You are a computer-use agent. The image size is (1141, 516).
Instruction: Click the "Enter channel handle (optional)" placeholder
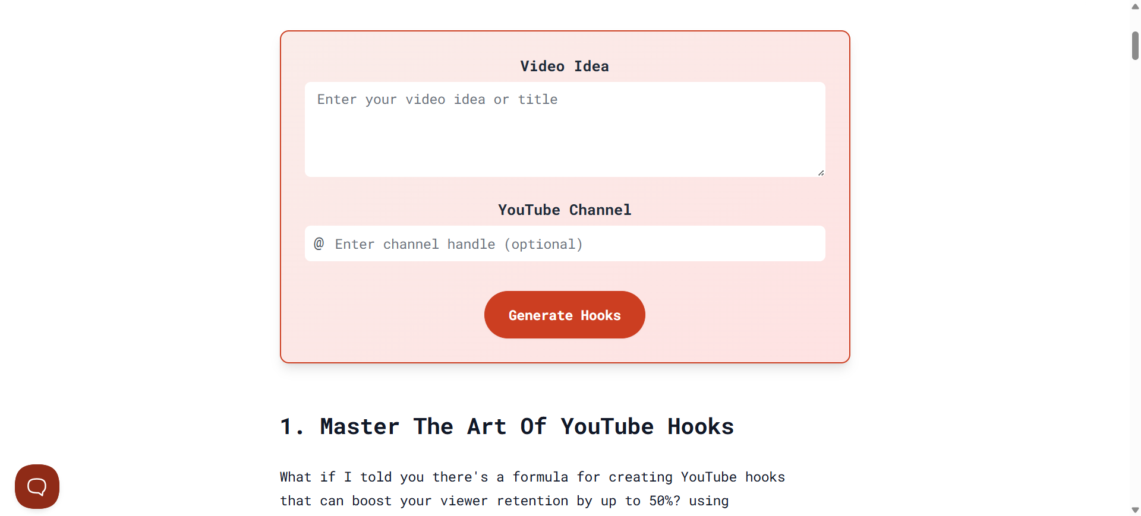coord(459,244)
